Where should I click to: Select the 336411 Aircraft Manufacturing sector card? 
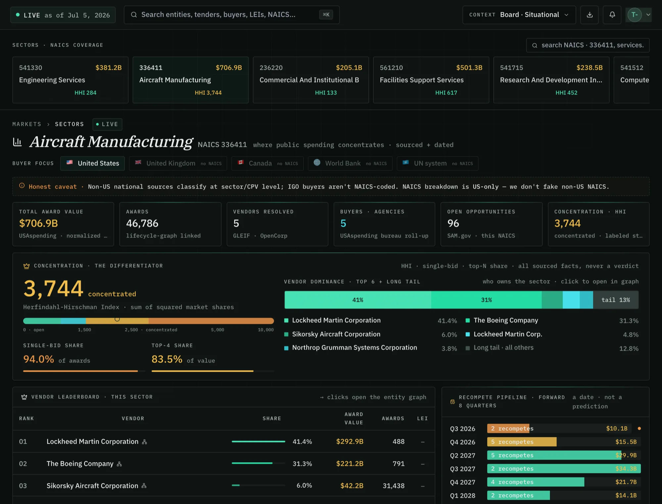click(190, 80)
